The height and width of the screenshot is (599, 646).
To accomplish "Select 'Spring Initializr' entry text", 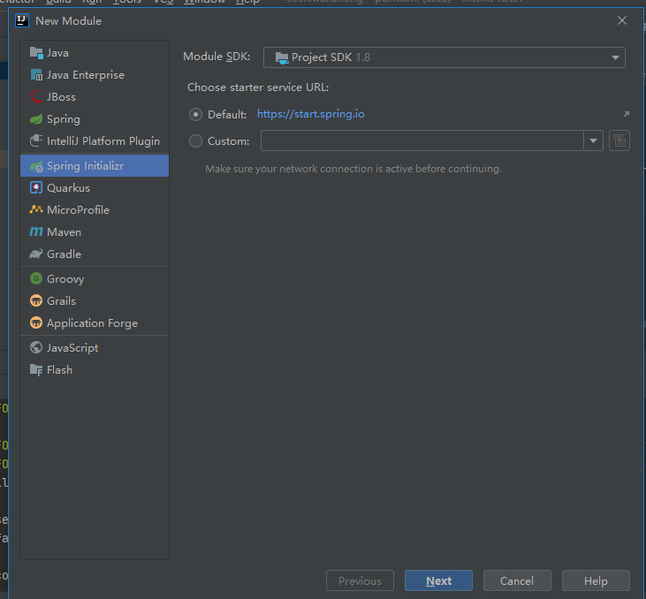I will click(86, 166).
